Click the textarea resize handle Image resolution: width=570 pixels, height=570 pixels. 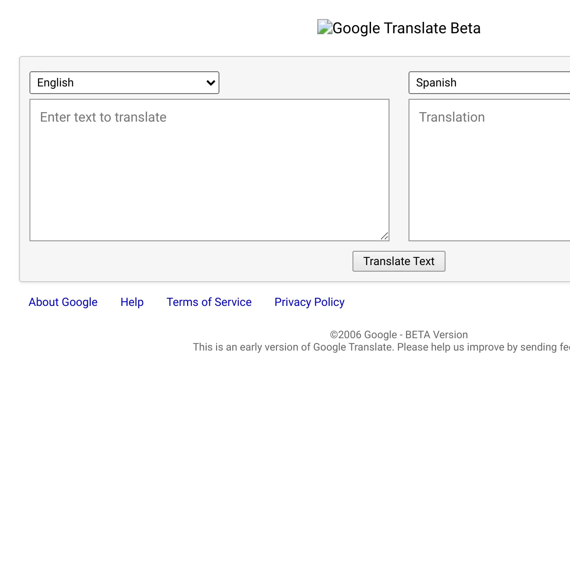click(x=386, y=236)
